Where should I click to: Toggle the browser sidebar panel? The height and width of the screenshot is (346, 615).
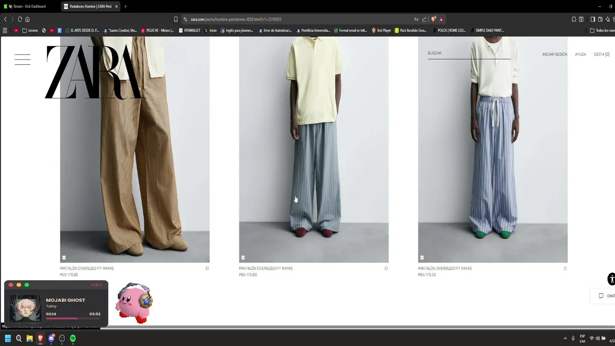[x=593, y=19]
